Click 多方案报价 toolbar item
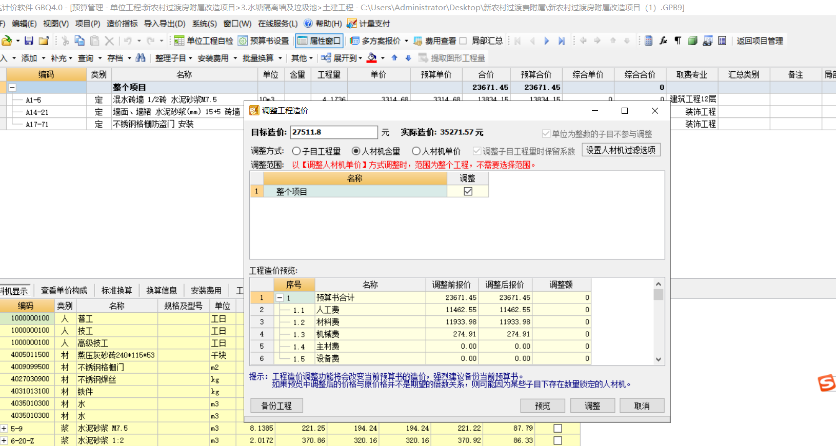This screenshot has height=446, width=836. [375, 40]
